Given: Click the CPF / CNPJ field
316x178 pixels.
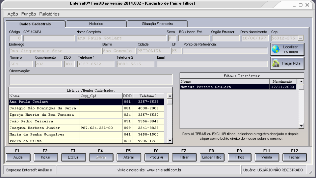Looking at the screenshot, I should tap(49, 38).
